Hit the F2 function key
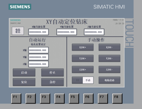 (31, 98)
